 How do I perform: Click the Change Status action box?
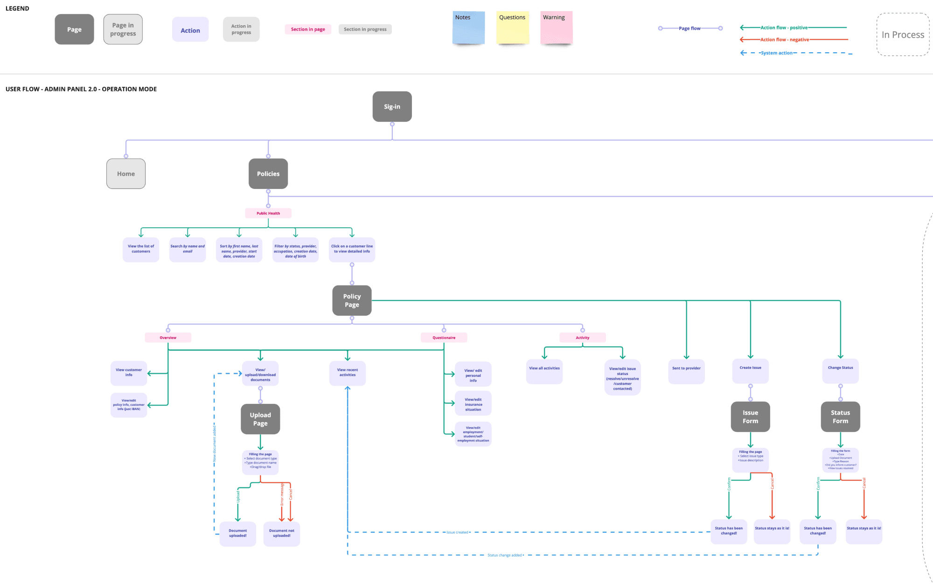(x=840, y=371)
